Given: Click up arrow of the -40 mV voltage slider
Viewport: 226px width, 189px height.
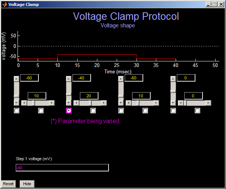Looking at the screenshot, I should [x=68, y=78].
